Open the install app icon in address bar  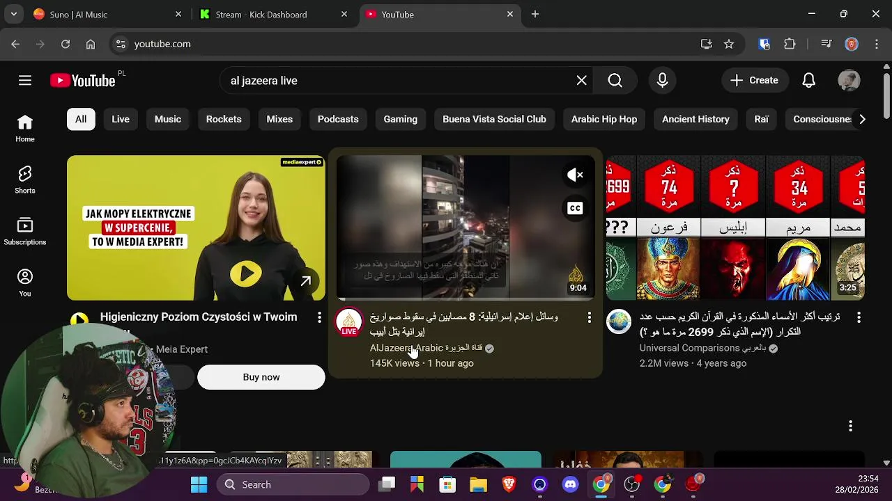(x=707, y=44)
